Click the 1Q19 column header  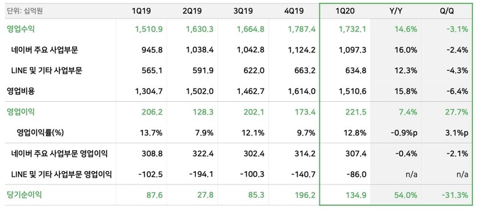pyautogui.click(x=141, y=11)
